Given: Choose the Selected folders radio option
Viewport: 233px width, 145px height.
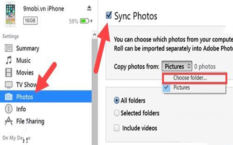Looking at the screenshot, I should 117,113.
